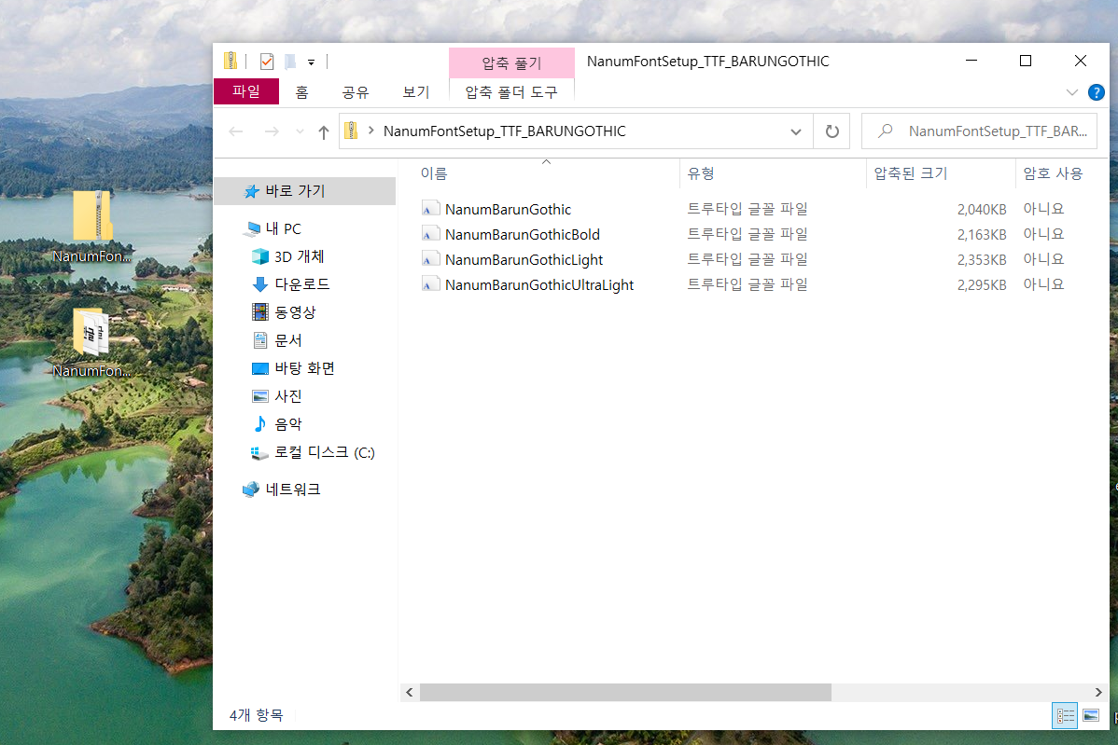Viewport: 1118px width, 745px height.
Task: Switch to details view layout
Action: point(1065,716)
